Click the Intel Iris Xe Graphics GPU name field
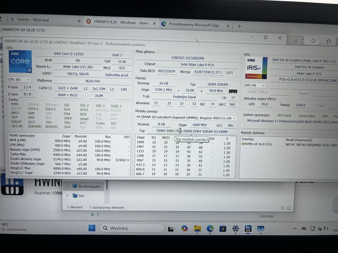Screen dimensions: 338x253 point(309,67)
